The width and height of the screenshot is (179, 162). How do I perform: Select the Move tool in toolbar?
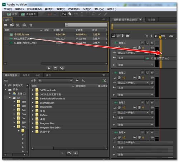click(64, 14)
